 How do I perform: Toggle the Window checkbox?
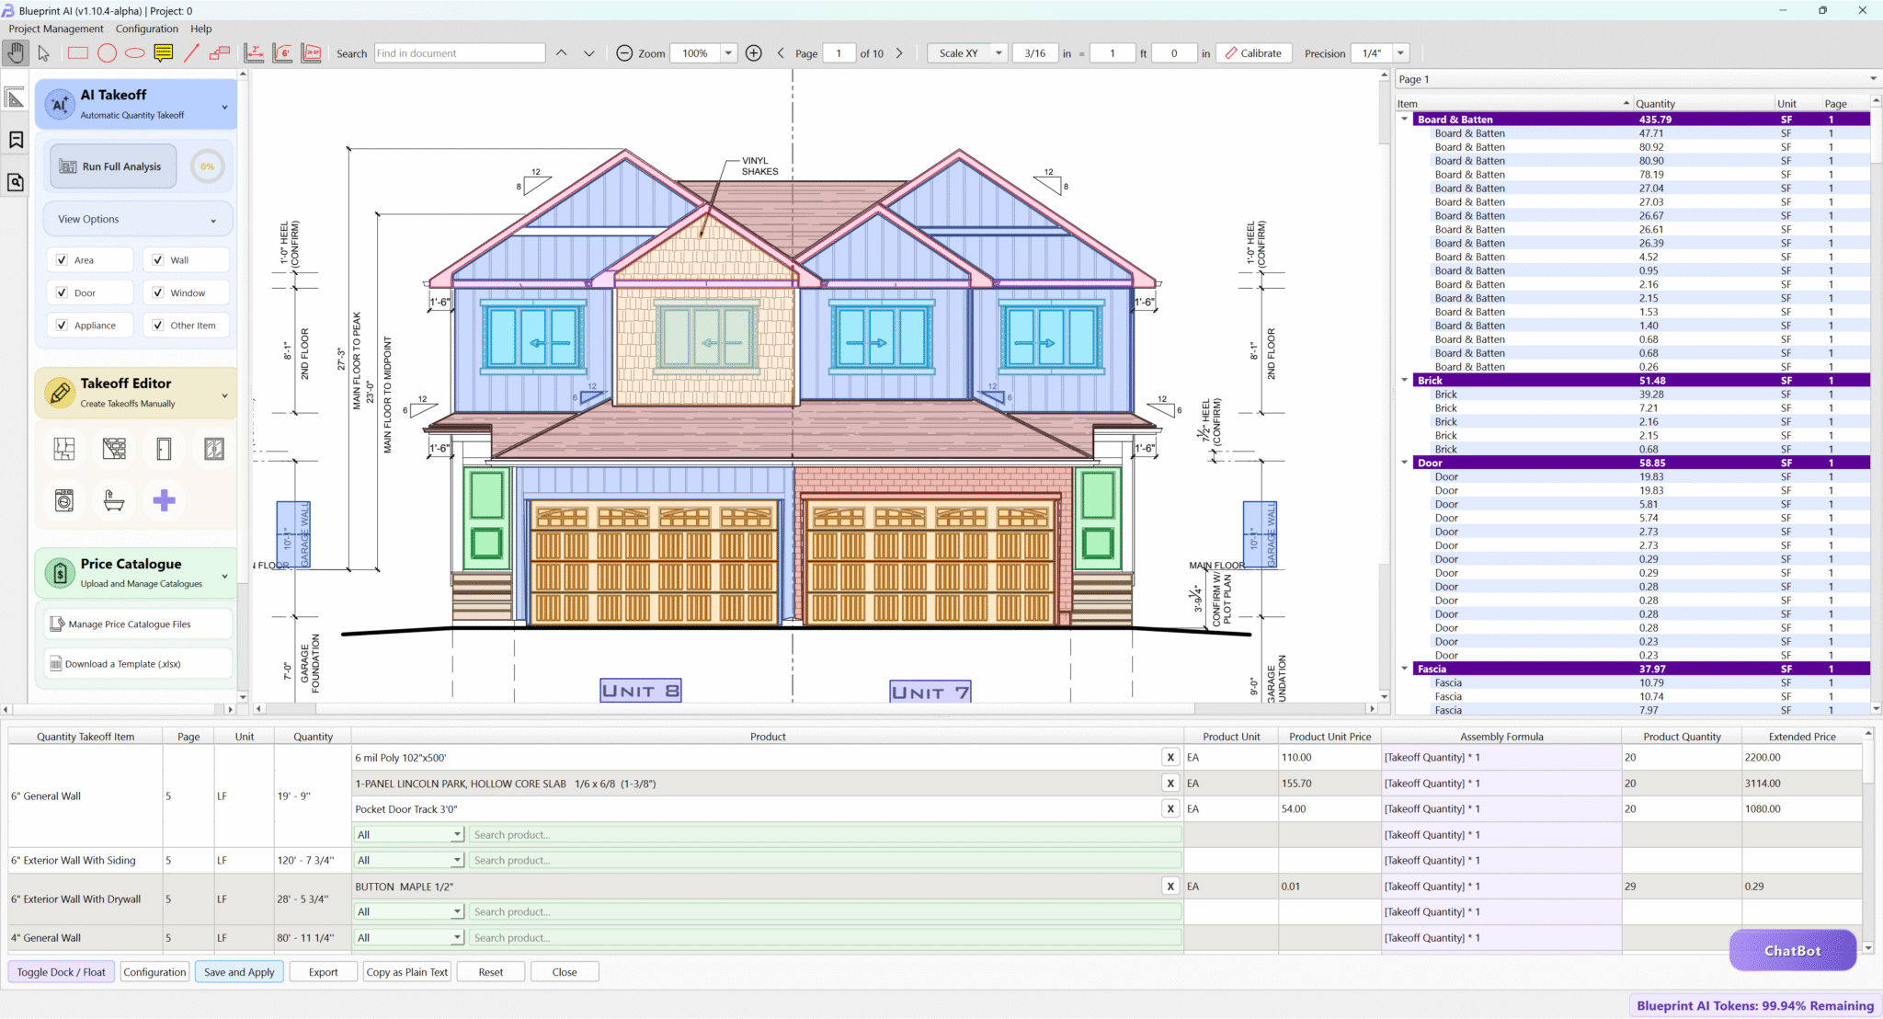point(157,292)
